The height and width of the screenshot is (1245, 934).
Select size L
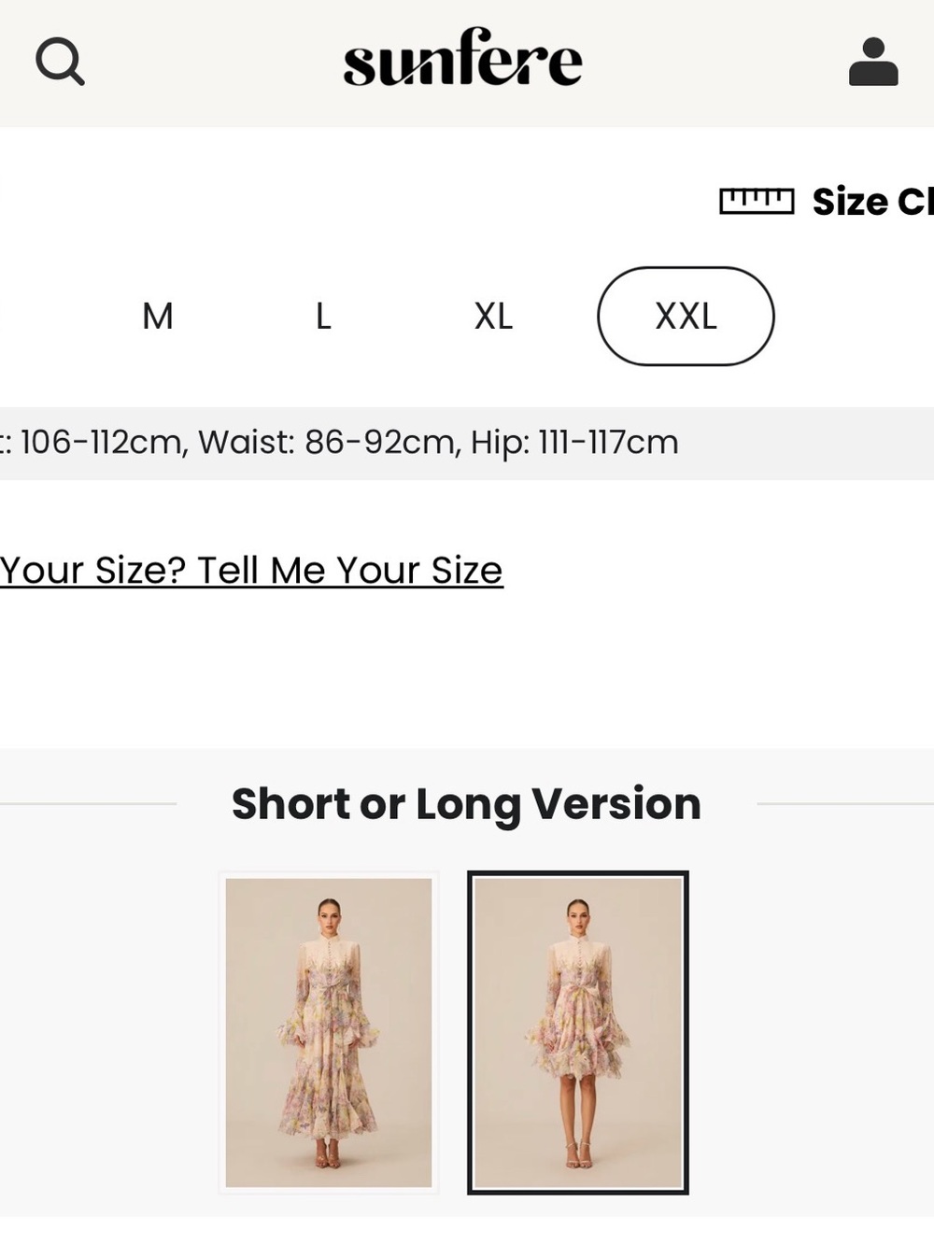(x=323, y=317)
